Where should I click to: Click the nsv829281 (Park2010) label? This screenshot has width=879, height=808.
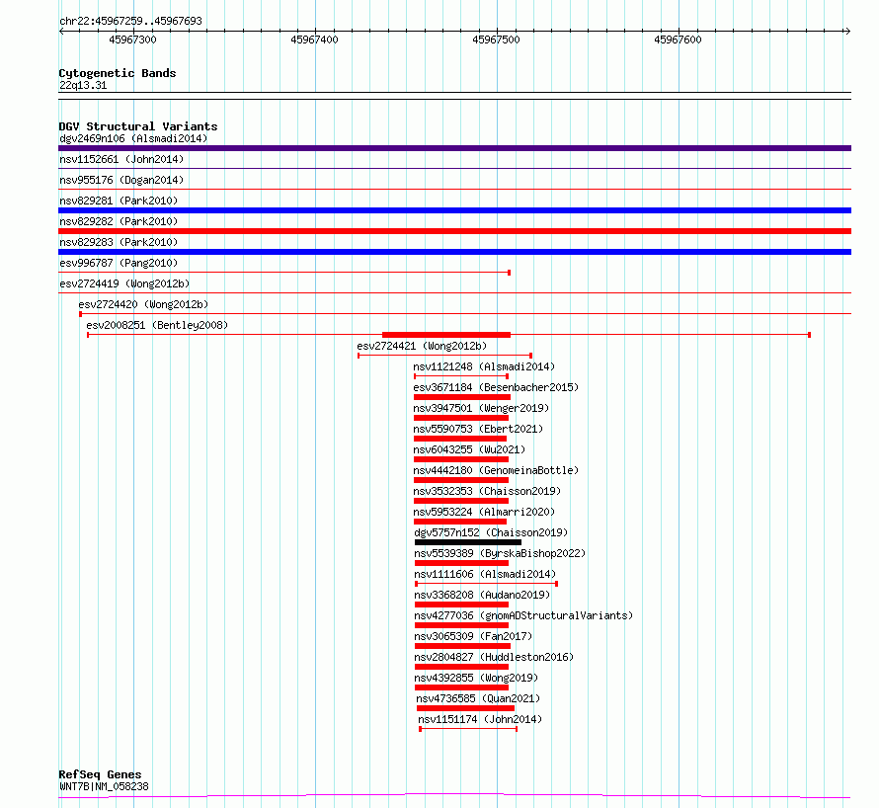pos(119,201)
